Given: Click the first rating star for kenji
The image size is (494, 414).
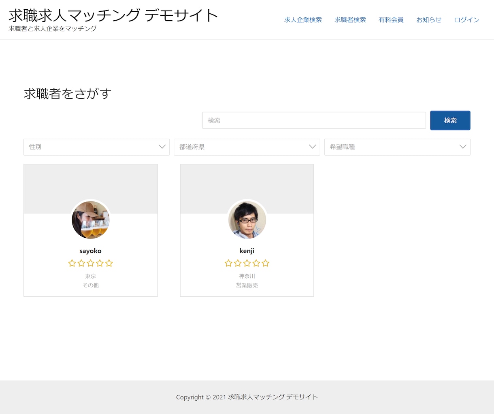Looking at the screenshot, I should [x=228, y=263].
